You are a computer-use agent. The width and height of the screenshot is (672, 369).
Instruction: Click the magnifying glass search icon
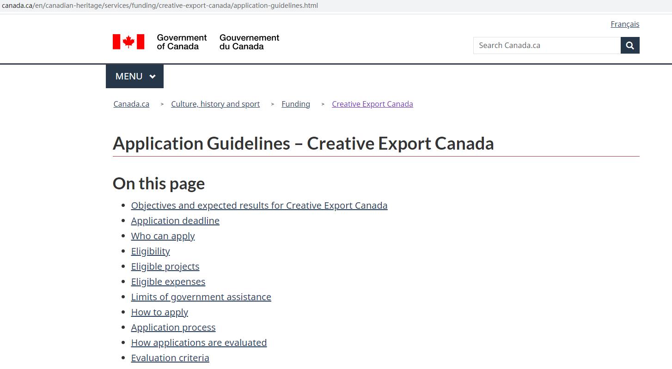click(x=629, y=45)
